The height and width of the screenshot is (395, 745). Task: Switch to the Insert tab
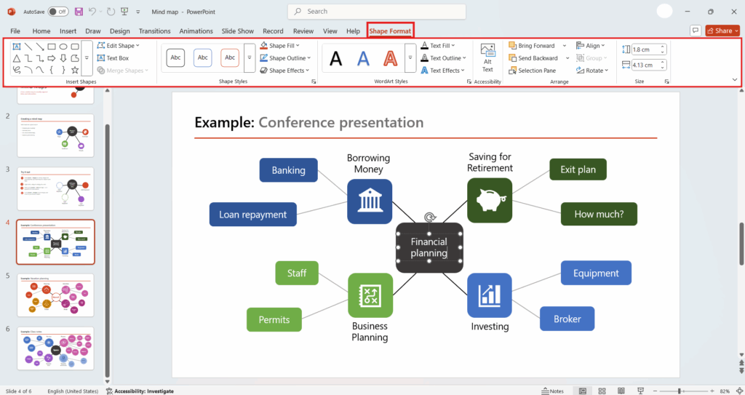pyautogui.click(x=68, y=31)
